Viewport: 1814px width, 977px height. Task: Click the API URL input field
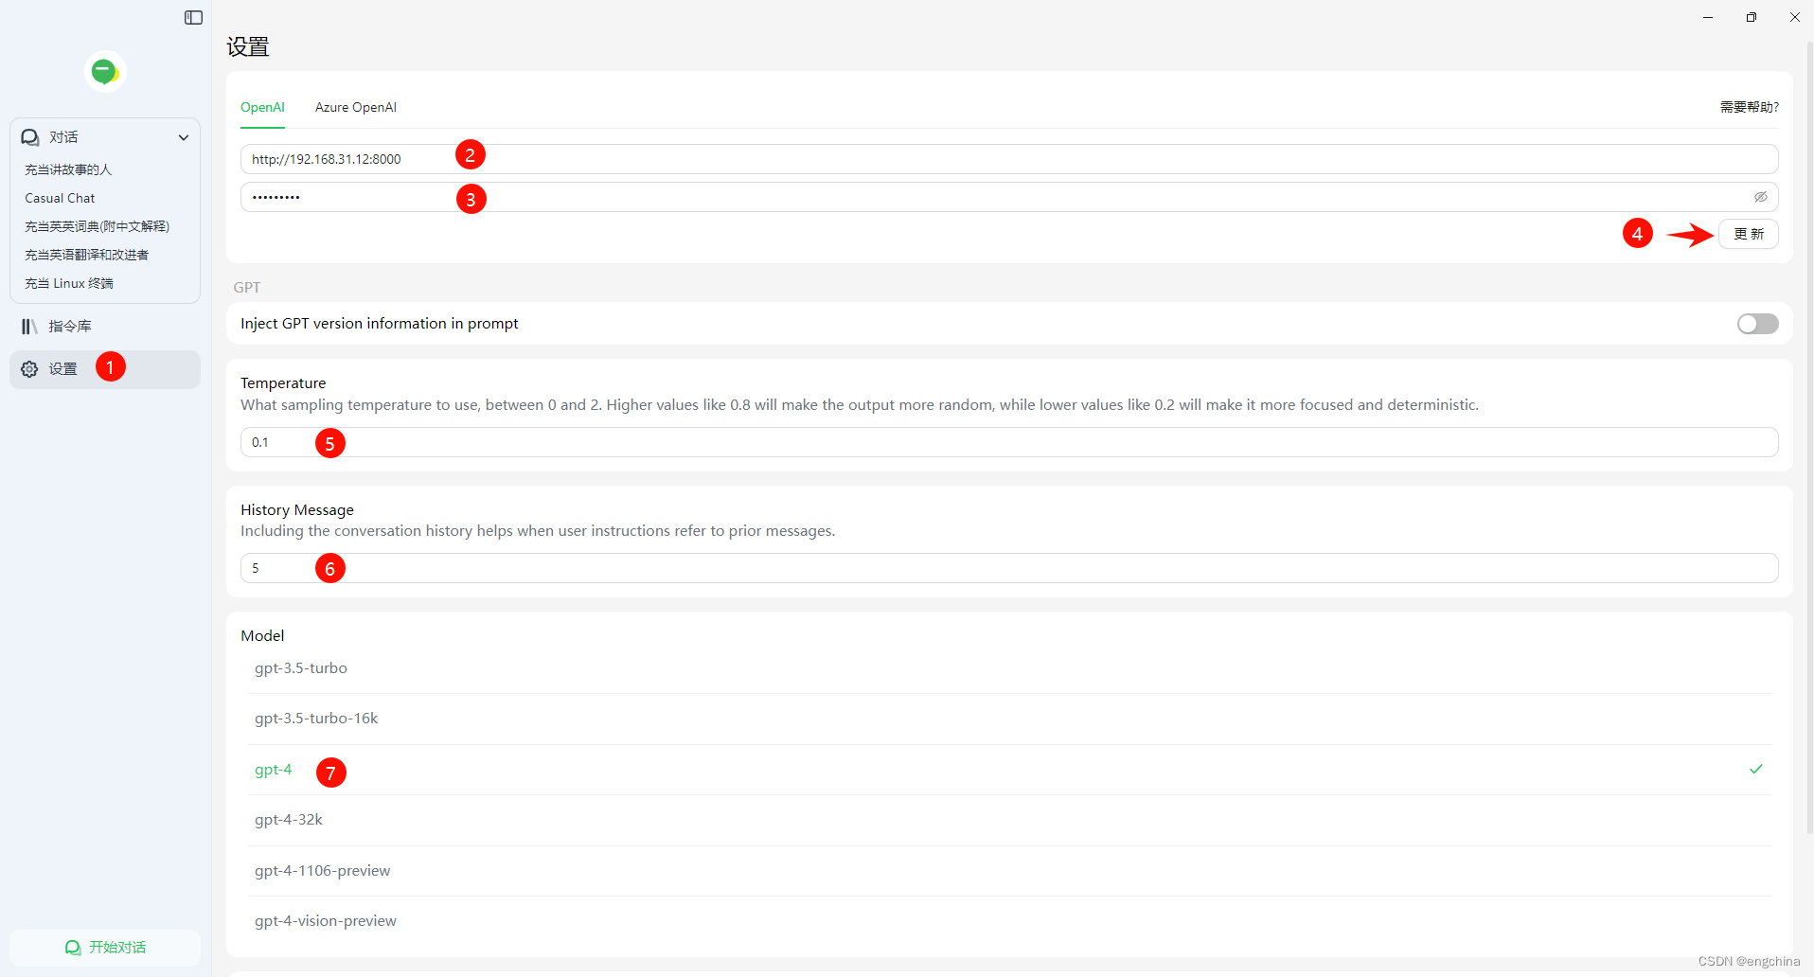pos(1009,159)
